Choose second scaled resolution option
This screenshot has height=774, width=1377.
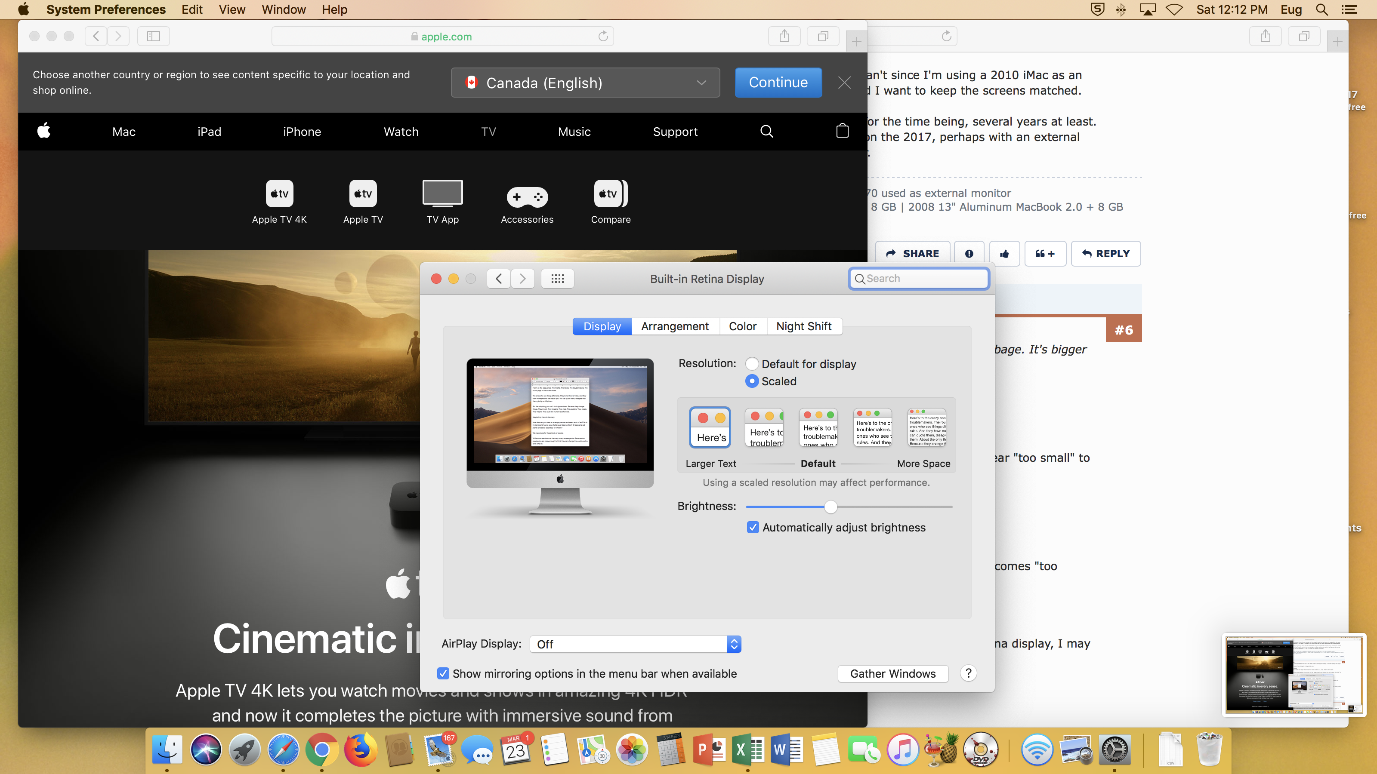pyautogui.click(x=764, y=427)
